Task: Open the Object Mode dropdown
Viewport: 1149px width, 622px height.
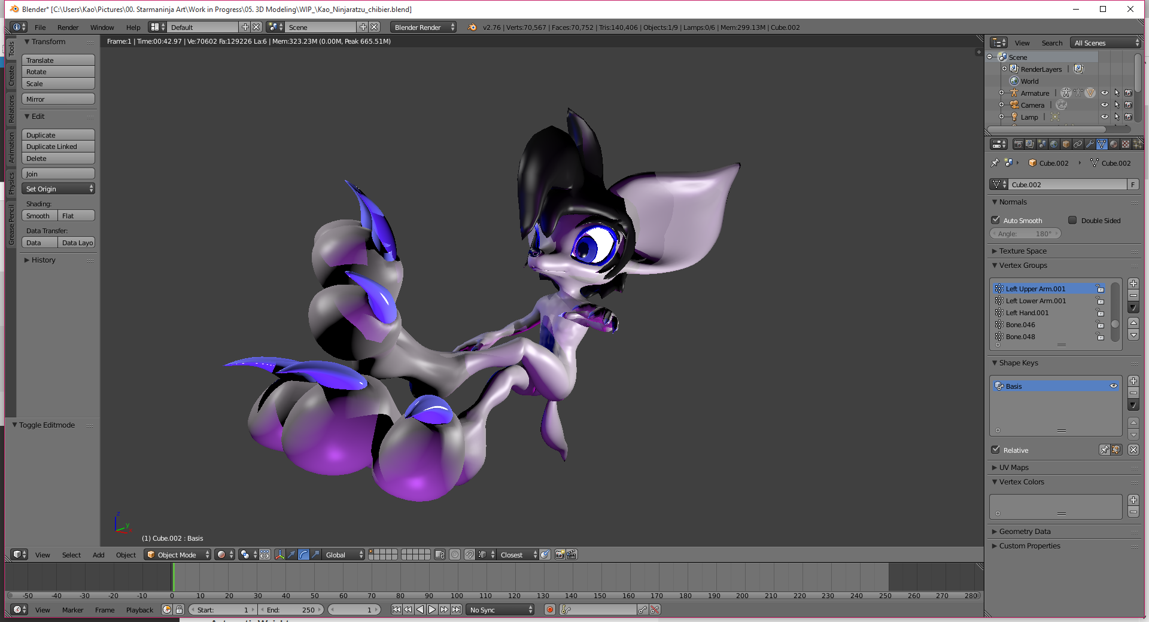Action: click(178, 554)
